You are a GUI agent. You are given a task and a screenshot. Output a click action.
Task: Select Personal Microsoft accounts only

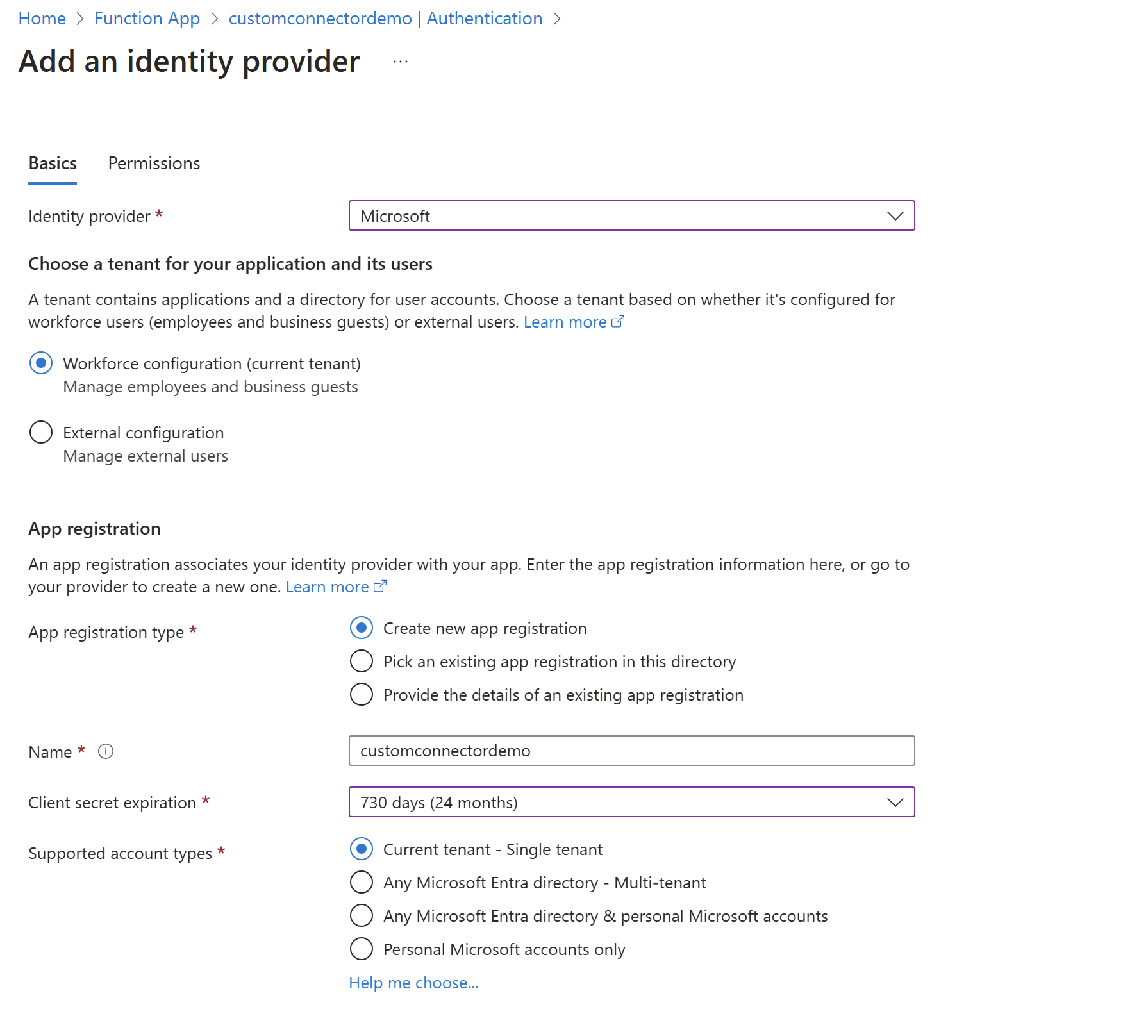click(362, 949)
